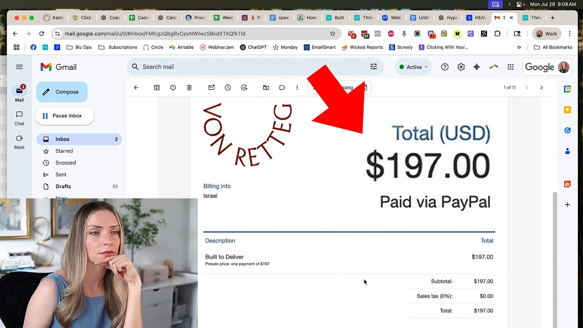Open Google Tasks in the side panel

568,130
